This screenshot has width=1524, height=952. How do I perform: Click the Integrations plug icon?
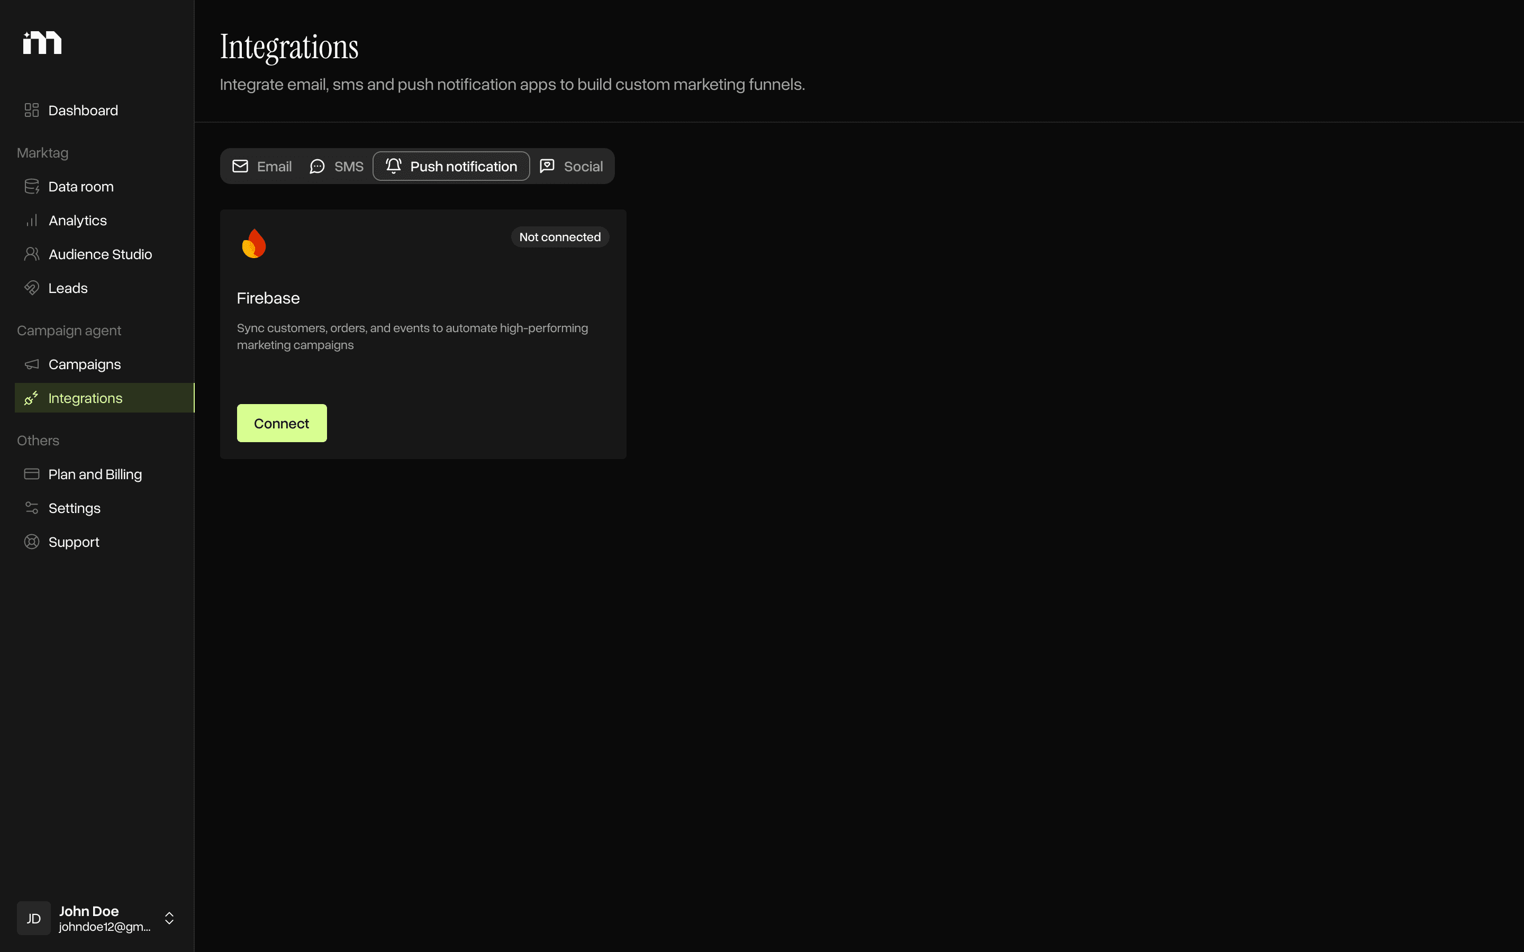[x=32, y=398]
